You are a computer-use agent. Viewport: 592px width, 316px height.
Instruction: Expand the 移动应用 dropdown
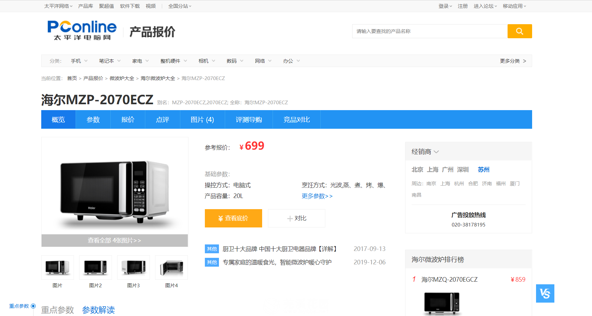pos(514,6)
